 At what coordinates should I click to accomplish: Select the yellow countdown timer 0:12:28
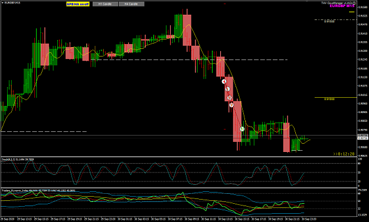[344, 154]
